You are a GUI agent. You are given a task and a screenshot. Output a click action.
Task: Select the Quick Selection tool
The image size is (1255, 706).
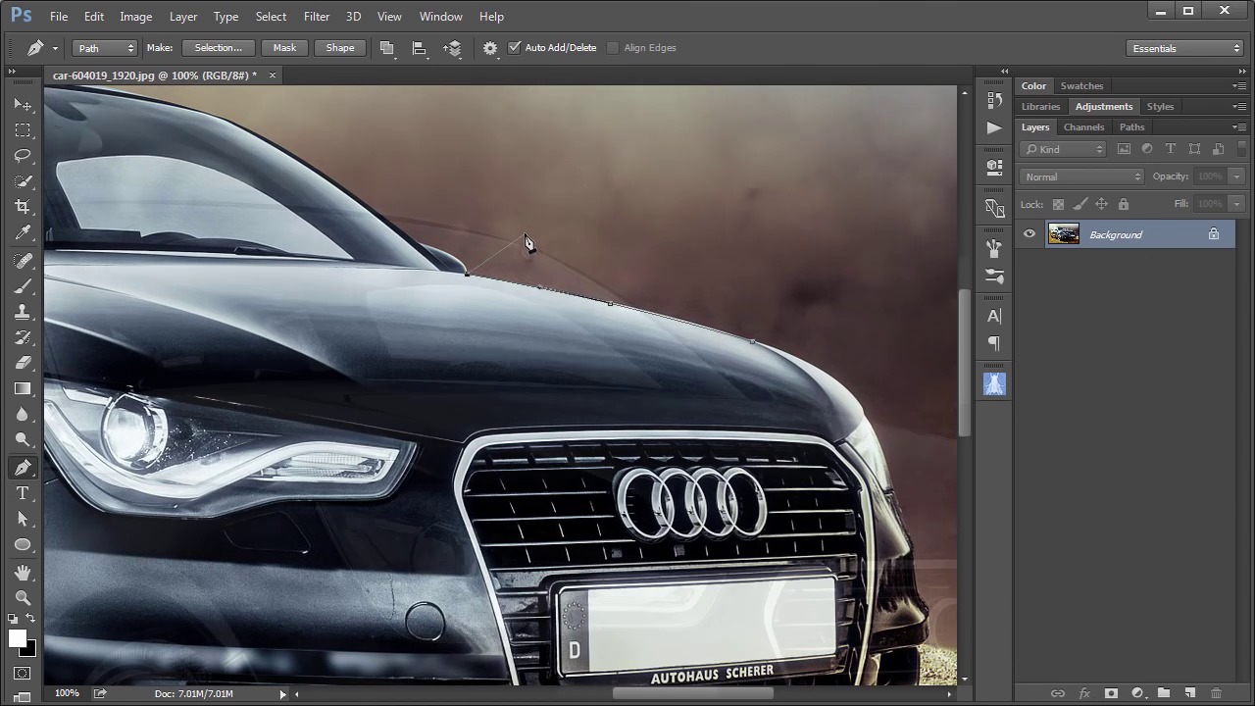[23, 181]
